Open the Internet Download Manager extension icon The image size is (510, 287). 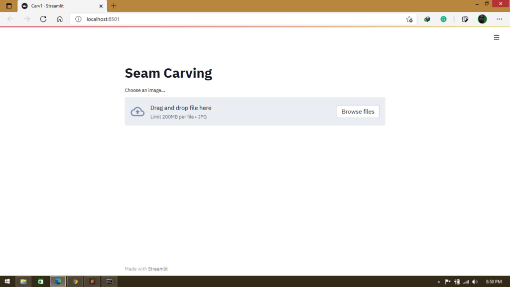(427, 19)
